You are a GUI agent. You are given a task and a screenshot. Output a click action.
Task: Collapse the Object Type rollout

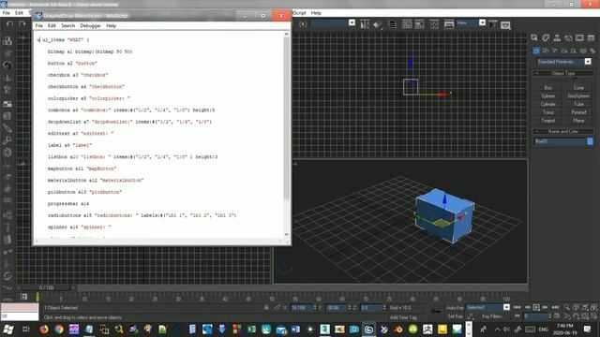tap(562, 73)
